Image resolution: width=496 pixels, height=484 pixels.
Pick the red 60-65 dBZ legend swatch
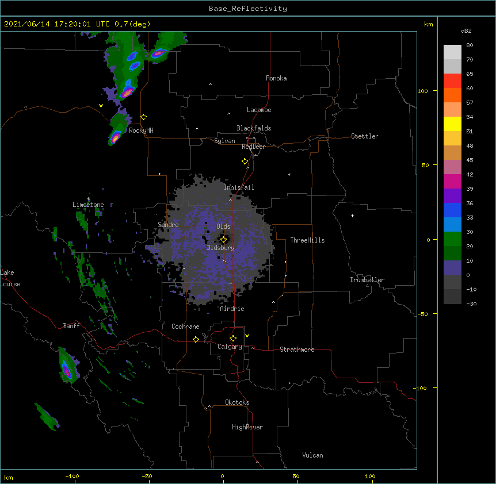(452, 81)
